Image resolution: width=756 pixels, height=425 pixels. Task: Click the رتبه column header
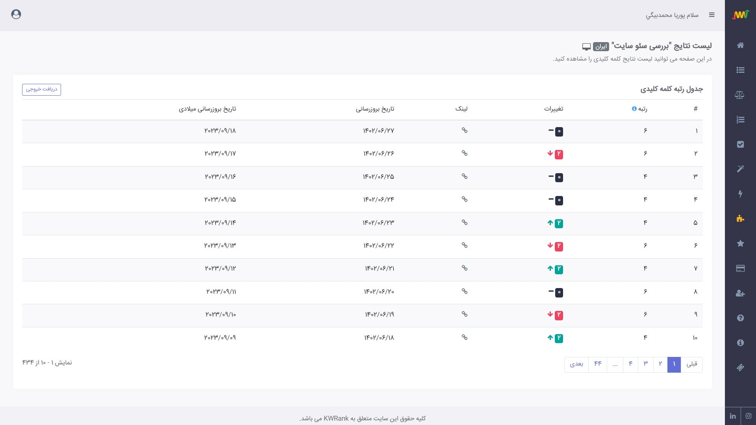[643, 109]
